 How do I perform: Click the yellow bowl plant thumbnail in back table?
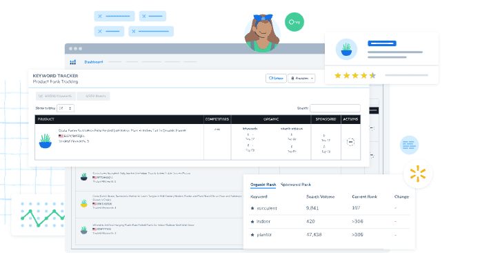(x=84, y=203)
